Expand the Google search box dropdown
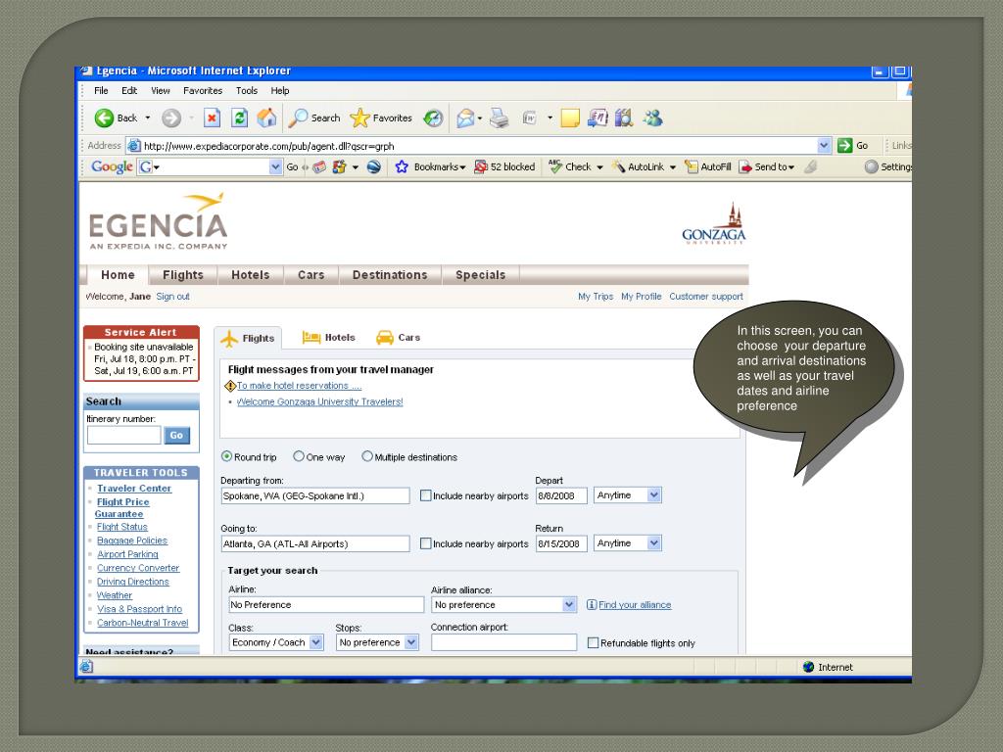 pos(275,166)
